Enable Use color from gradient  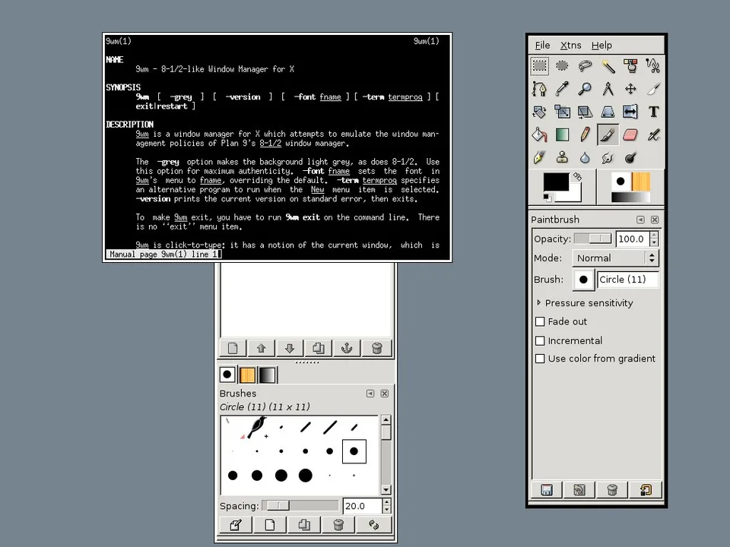540,359
